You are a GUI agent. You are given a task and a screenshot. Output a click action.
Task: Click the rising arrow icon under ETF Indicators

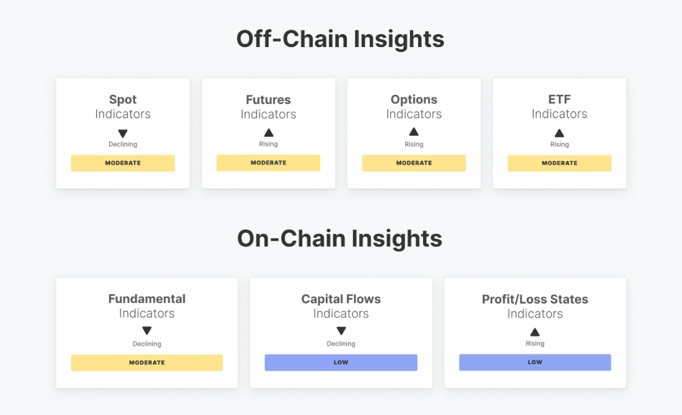[x=559, y=133]
